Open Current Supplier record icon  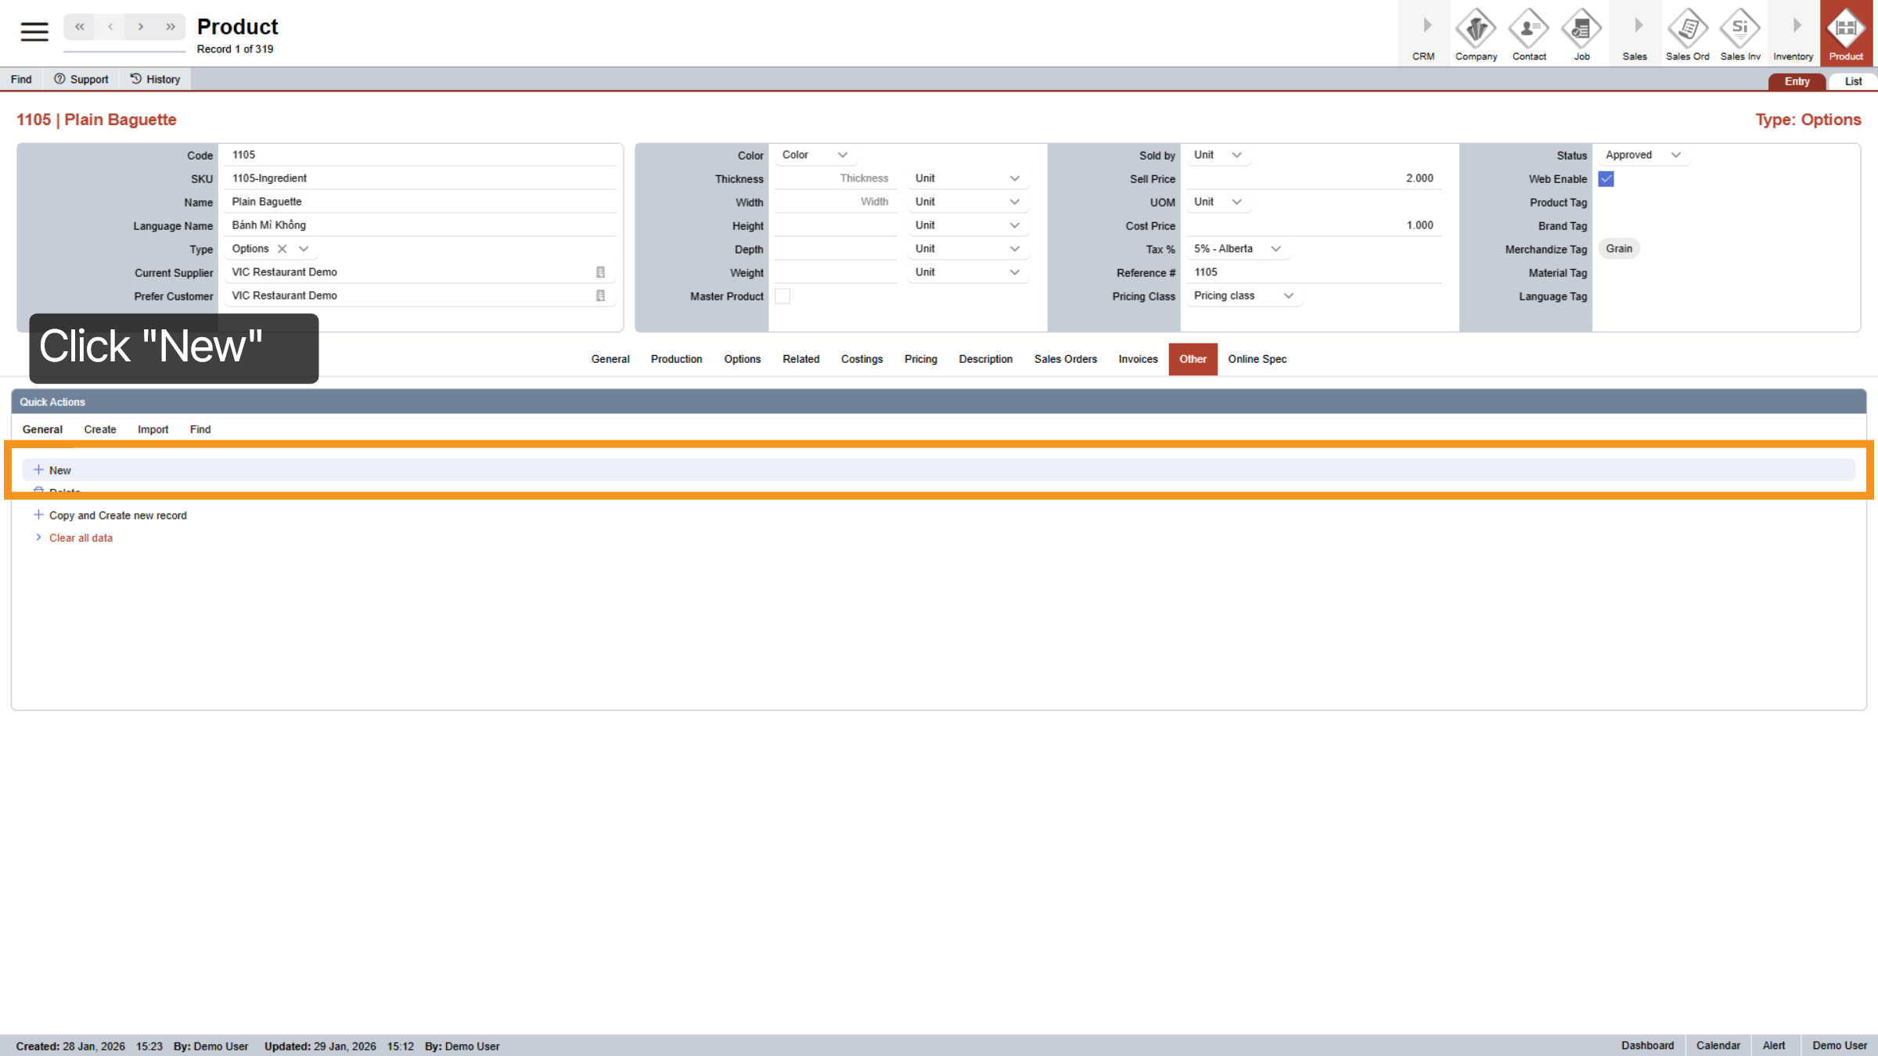[x=600, y=272]
